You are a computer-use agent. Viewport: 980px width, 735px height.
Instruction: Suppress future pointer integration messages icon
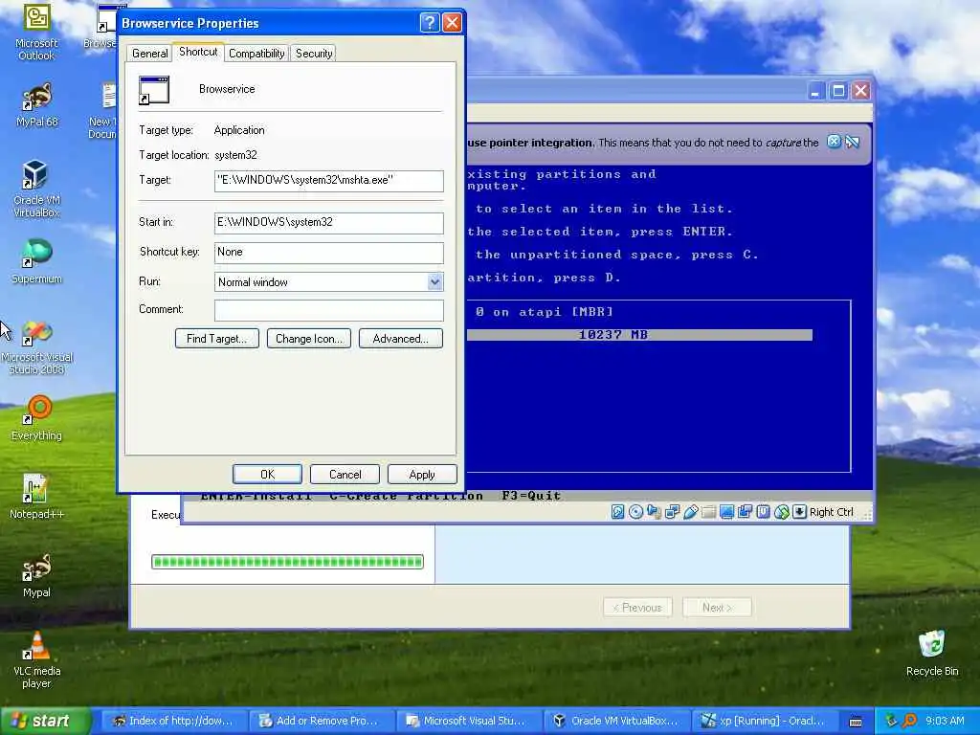coord(853,142)
